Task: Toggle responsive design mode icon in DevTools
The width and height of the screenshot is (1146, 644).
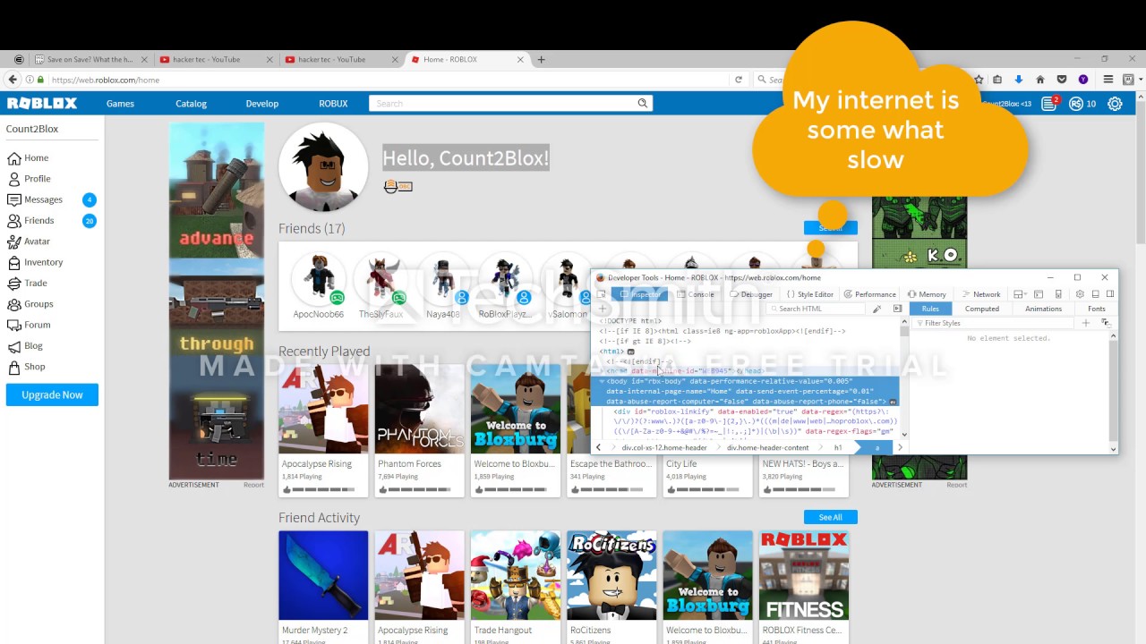Action: 1058,294
